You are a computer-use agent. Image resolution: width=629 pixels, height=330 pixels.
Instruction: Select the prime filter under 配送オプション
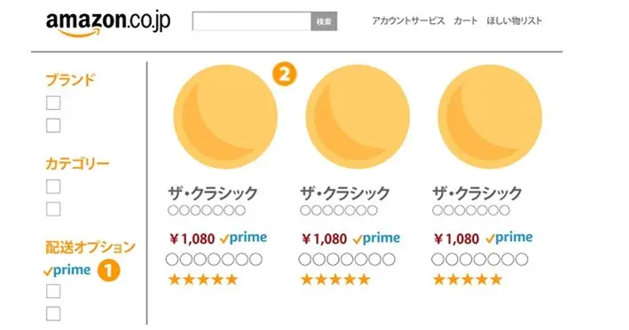coord(67,271)
